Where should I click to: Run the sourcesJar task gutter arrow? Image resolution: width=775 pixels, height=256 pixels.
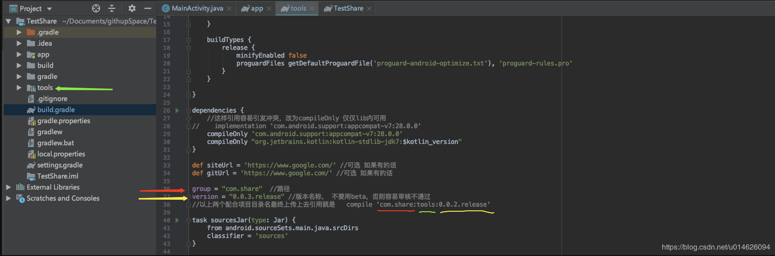(x=177, y=220)
